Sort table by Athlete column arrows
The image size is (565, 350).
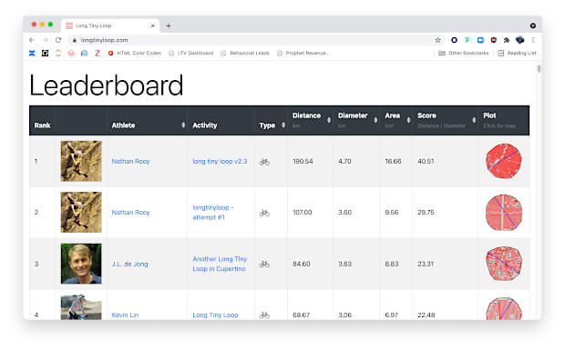(x=183, y=125)
